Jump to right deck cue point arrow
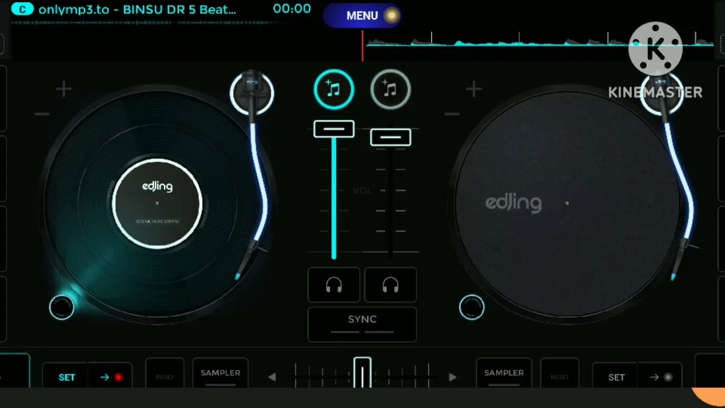725x408 pixels. 660,377
